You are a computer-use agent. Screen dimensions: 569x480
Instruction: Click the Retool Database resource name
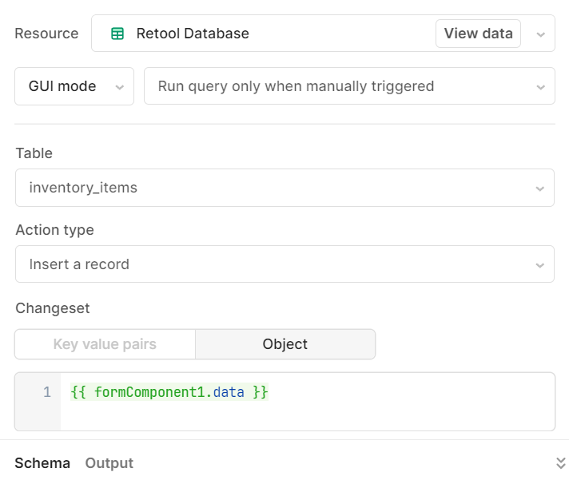[x=193, y=34]
